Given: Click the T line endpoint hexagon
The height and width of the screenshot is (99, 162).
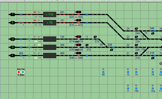Looking at the screenshot, I should point(13,14).
